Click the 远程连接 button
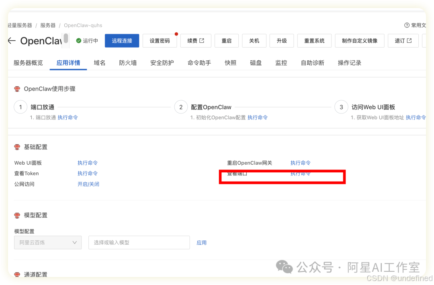The width and height of the screenshot is (434, 285). 122,41
